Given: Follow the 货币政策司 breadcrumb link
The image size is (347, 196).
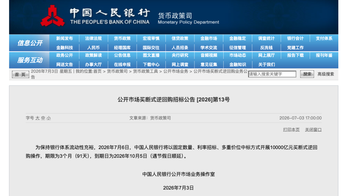Looking at the screenshot, I should 117,71.
